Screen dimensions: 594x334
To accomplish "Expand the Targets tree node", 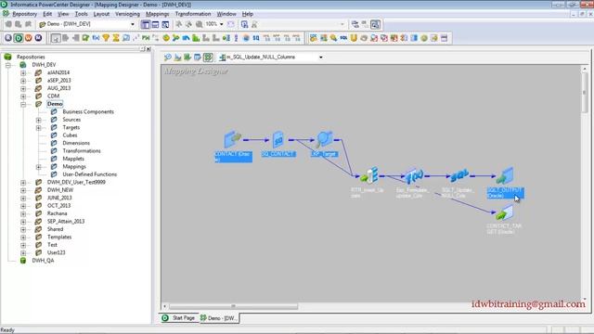I will point(39,128).
